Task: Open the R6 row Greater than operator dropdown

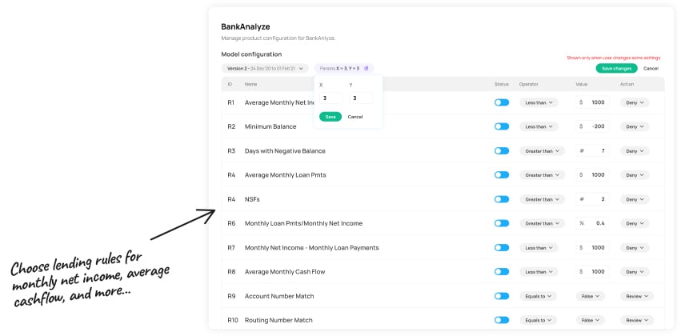Action: click(542, 223)
